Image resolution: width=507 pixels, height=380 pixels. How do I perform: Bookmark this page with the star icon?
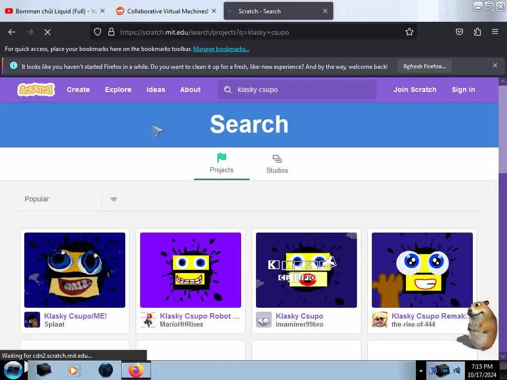click(x=409, y=32)
